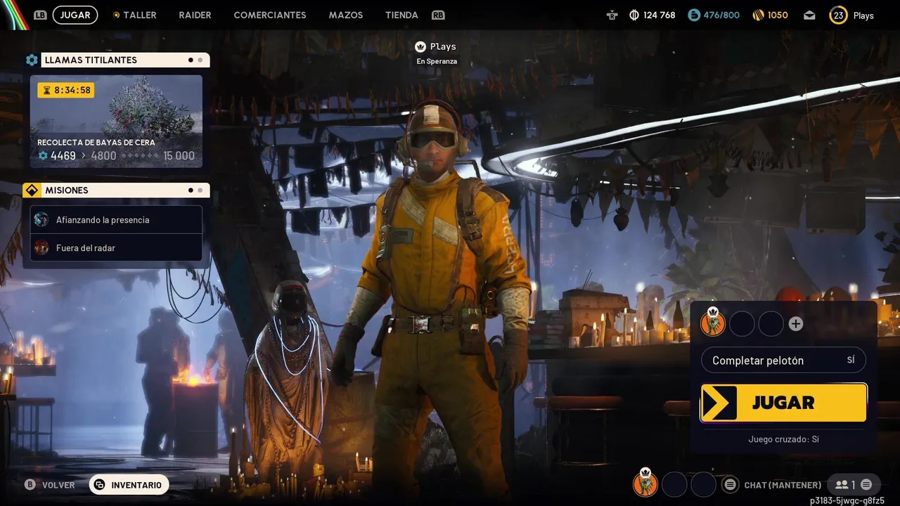Select second page dot of LLAMAS TITILANTES

coord(200,60)
